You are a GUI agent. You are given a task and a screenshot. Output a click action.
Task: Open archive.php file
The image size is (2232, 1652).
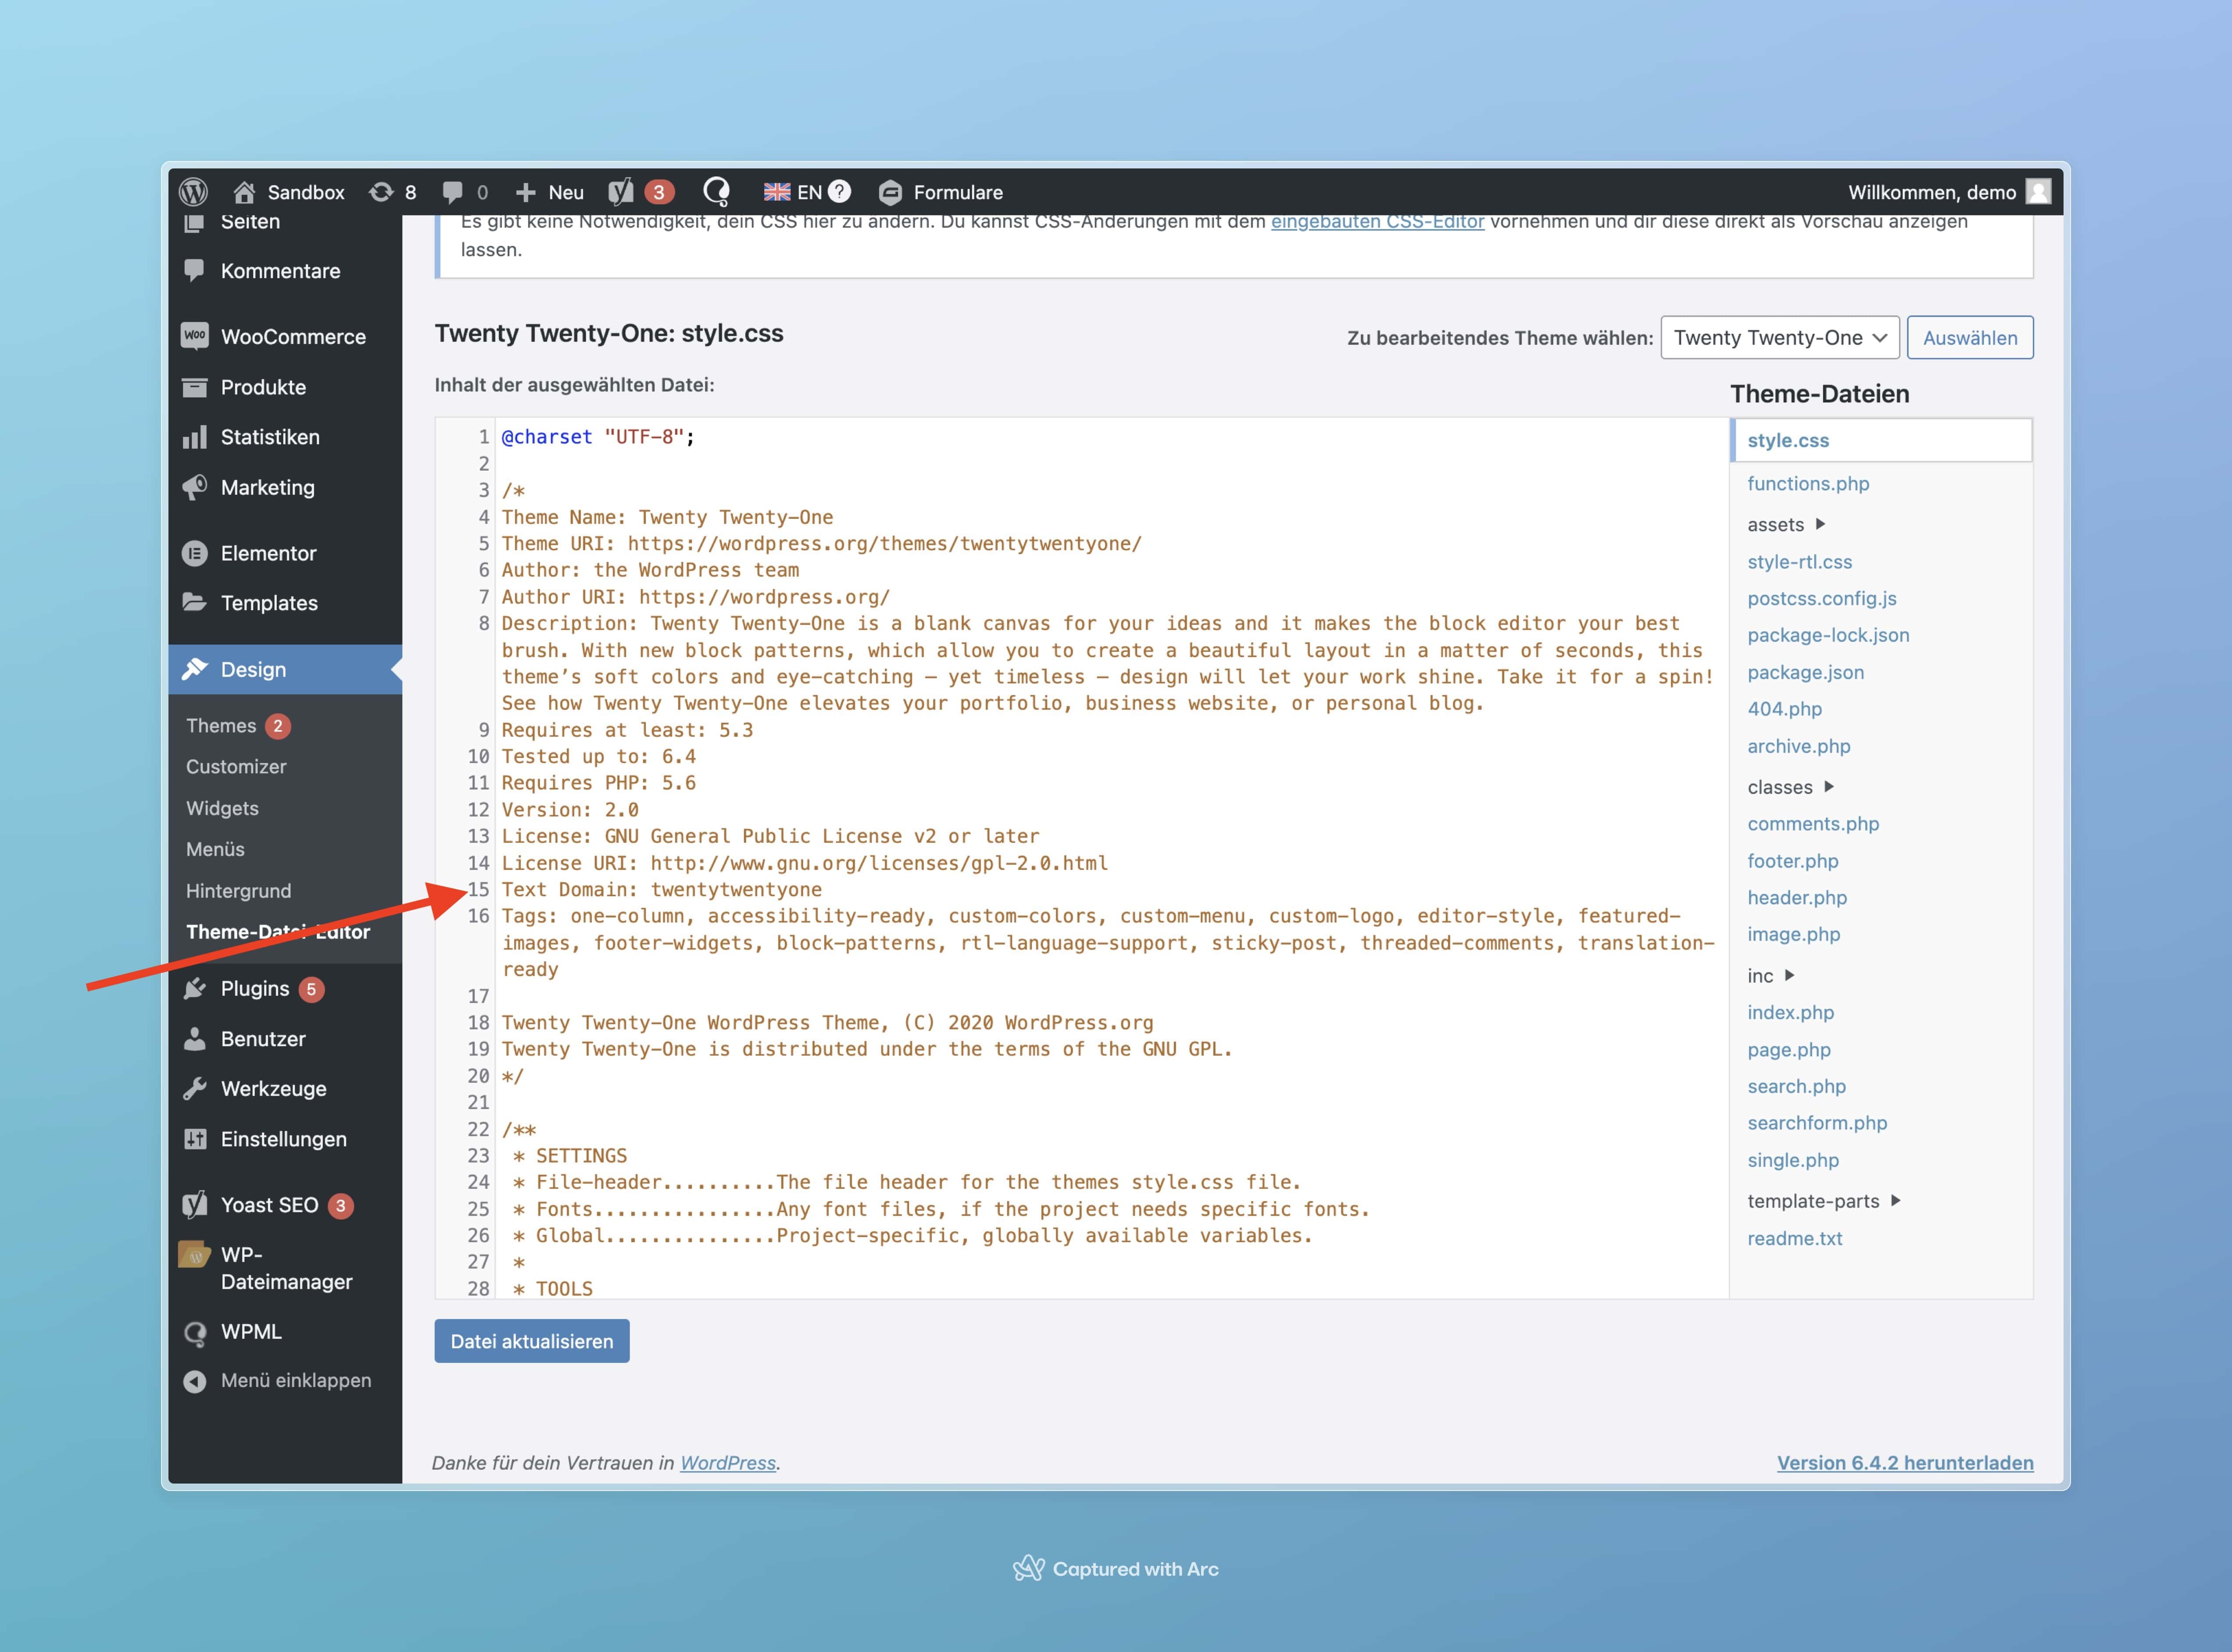pyautogui.click(x=1798, y=746)
